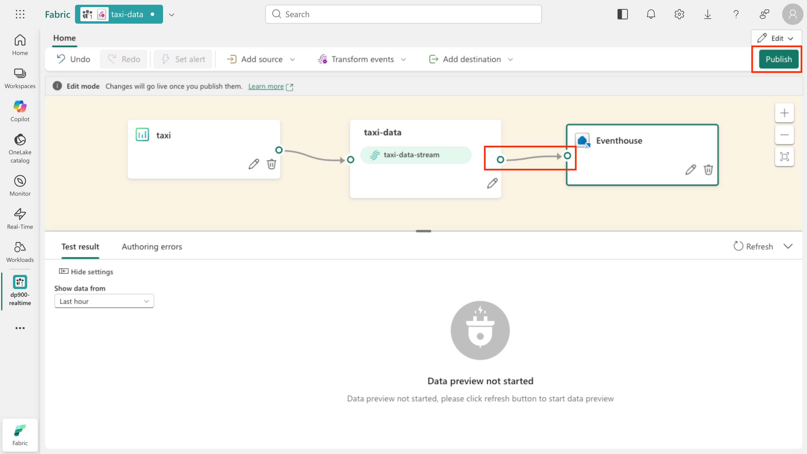Open Monitor hub in the sidebar
This screenshot has width=807, height=454.
(x=20, y=186)
